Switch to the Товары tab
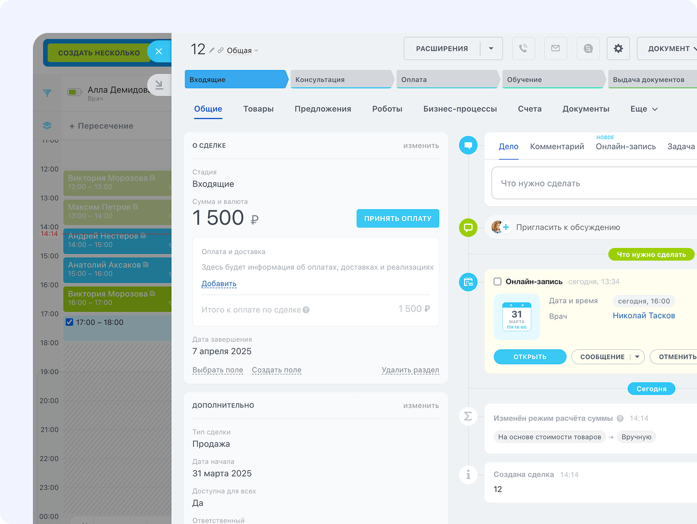Image resolution: width=697 pixels, height=524 pixels. 258,109
